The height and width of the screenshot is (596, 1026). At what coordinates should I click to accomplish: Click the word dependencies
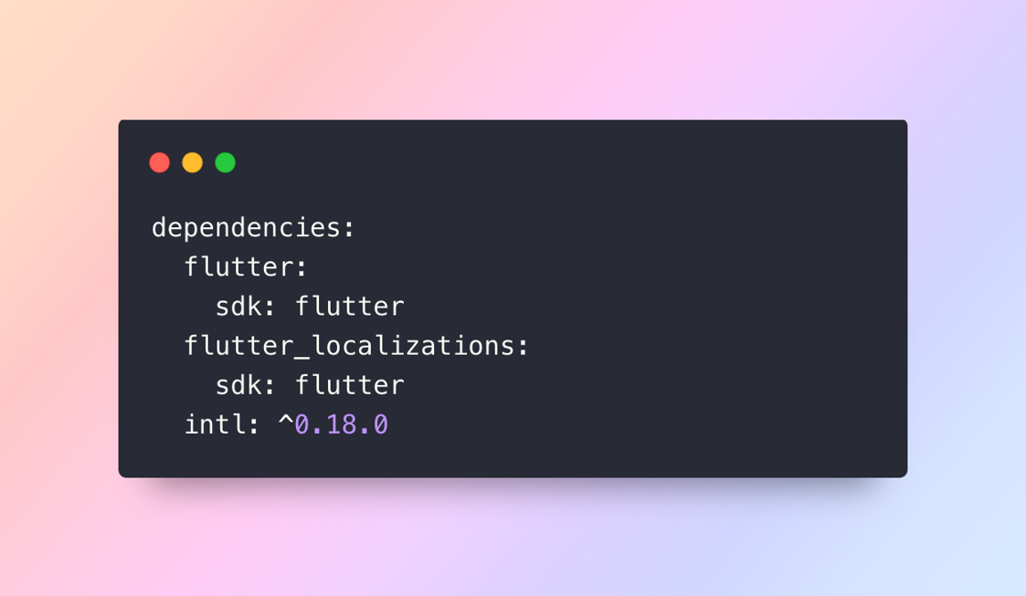247,228
